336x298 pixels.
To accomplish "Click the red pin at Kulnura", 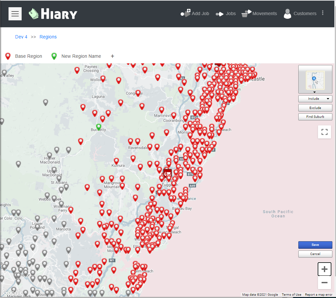I will click(116, 161).
